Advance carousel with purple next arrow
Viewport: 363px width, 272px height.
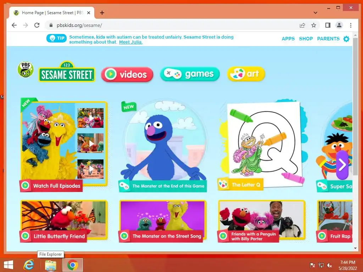click(342, 165)
